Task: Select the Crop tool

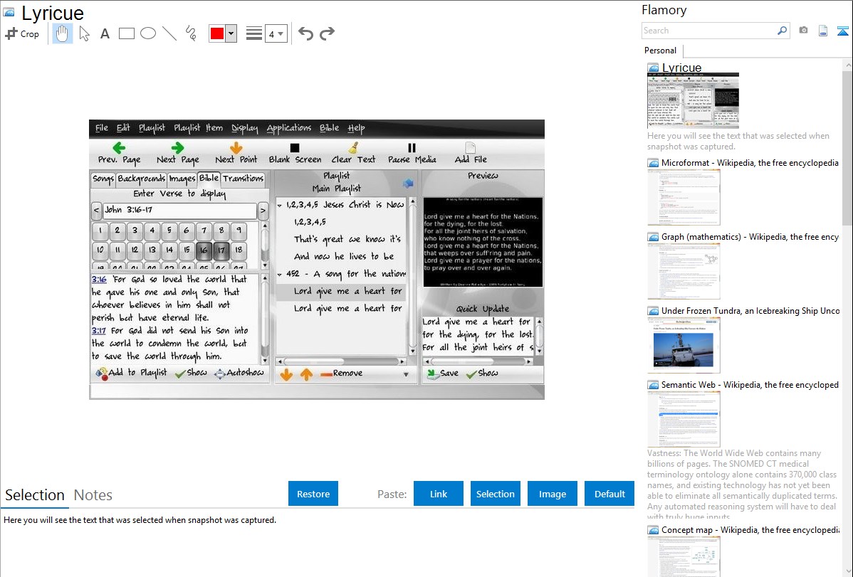Action: [22, 33]
